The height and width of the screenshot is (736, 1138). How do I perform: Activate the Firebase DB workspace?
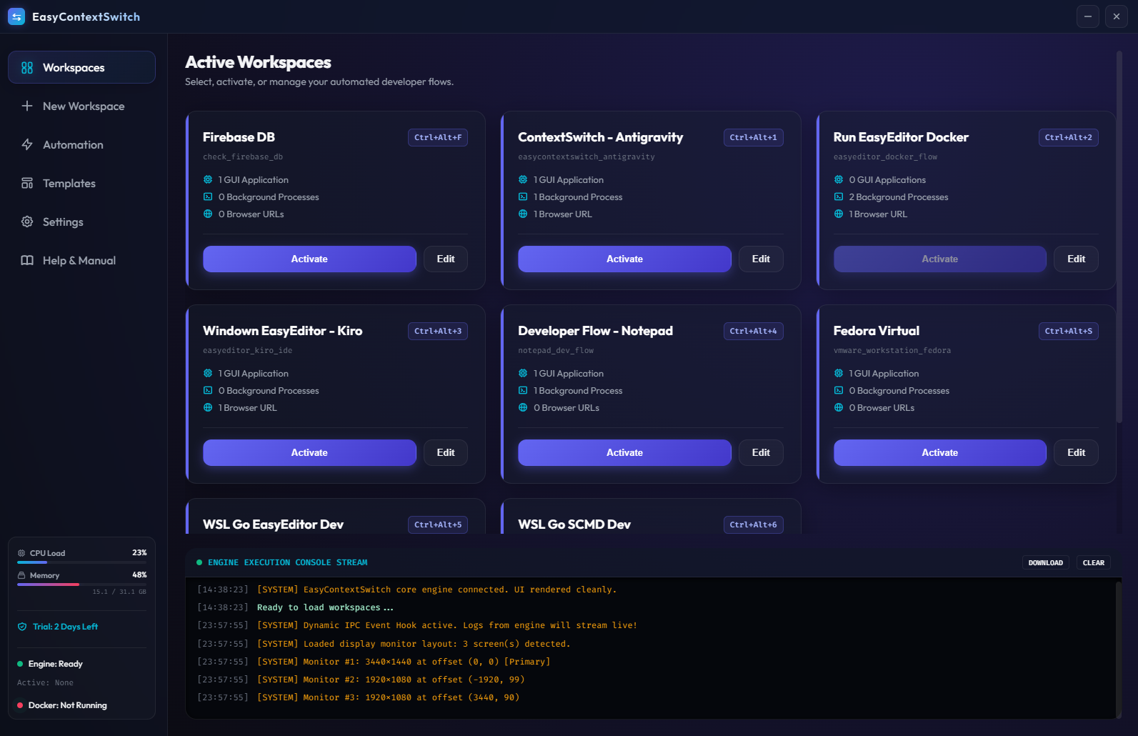(309, 259)
